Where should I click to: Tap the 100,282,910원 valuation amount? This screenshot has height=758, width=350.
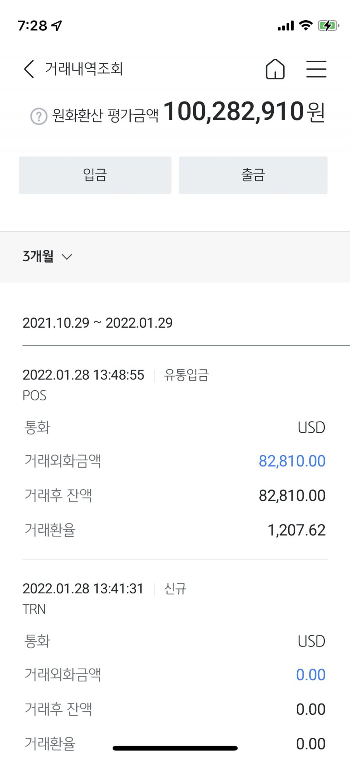tap(244, 112)
